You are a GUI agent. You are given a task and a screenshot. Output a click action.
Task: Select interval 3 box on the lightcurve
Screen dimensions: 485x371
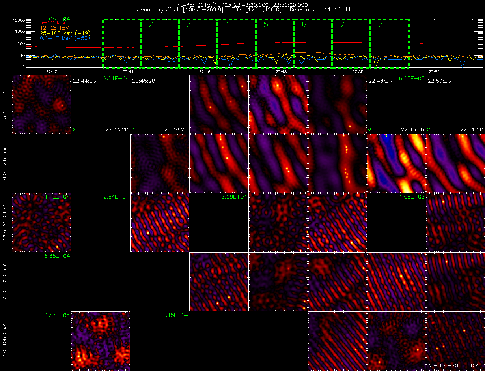tap(198, 43)
